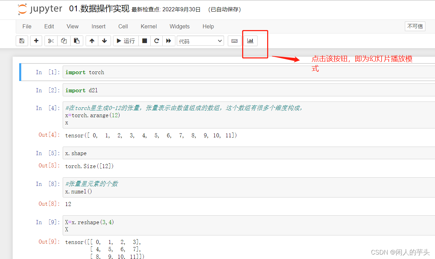
Task: Open the cell type dropdown showing 代码
Action: [x=200, y=41]
